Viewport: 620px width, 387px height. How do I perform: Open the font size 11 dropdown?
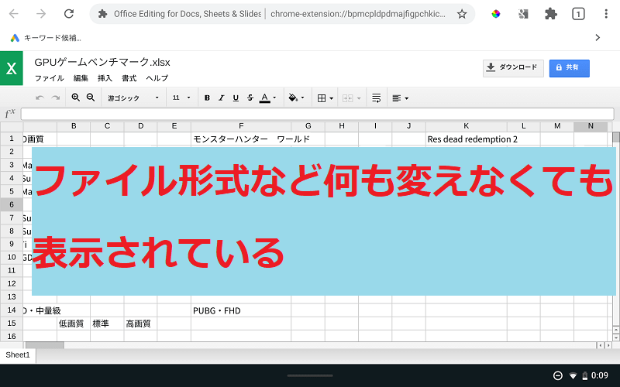pyautogui.click(x=181, y=98)
